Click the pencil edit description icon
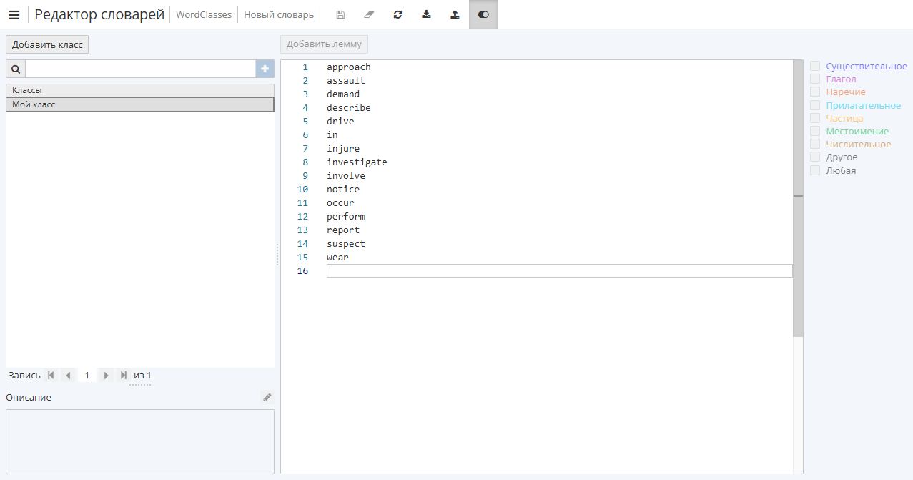The height and width of the screenshot is (480, 913). click(267, 397)
